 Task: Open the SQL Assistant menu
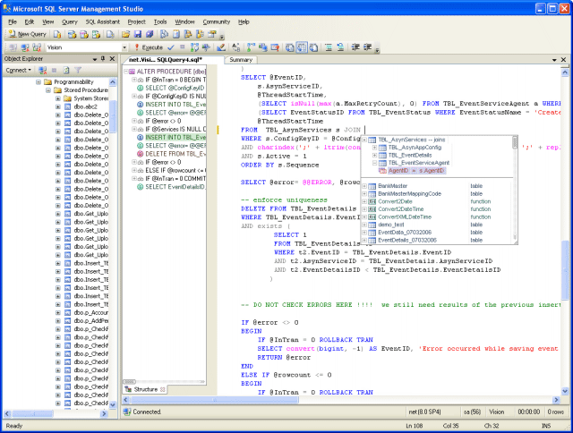[x=103, y=21]
